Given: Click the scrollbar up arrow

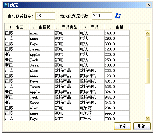Looking at the screenshot, I should [148, 33].
